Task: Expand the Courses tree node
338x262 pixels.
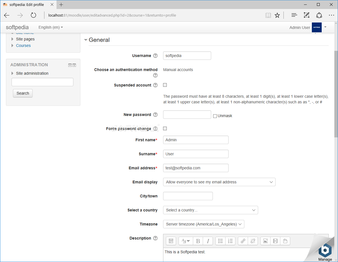Action: 12,45
